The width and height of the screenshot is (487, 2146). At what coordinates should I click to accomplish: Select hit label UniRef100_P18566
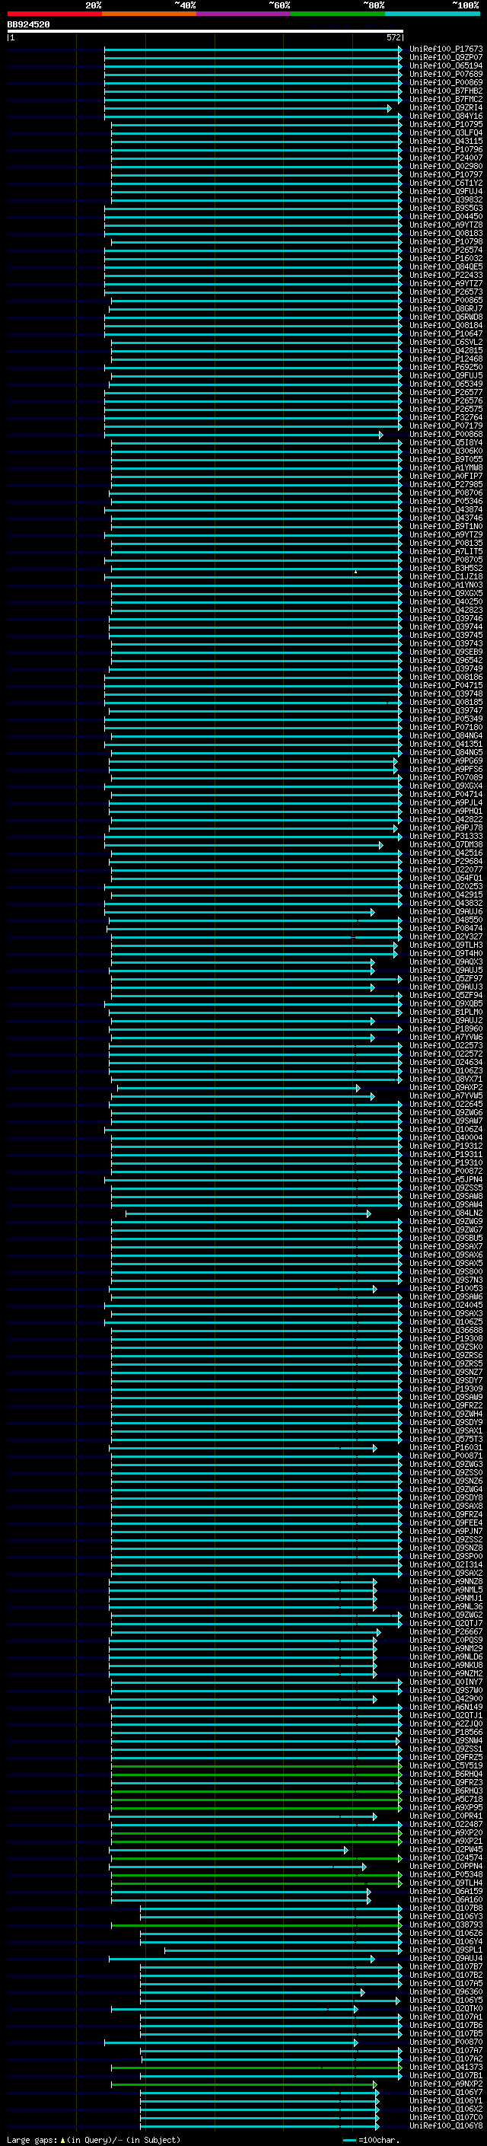[x=446, y=1732]
